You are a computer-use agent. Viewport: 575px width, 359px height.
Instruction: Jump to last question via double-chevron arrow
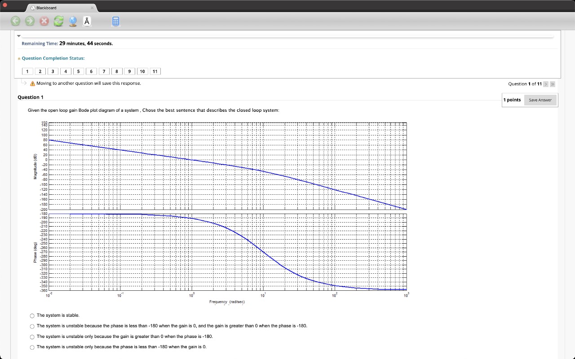(552, 84)
